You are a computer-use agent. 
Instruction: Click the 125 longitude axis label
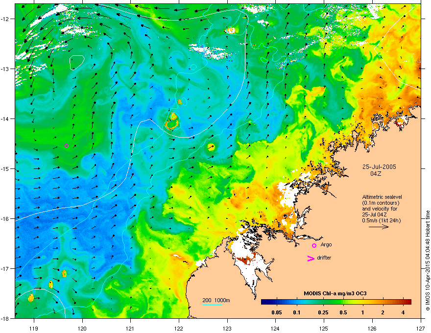click(x=324, y=329)
